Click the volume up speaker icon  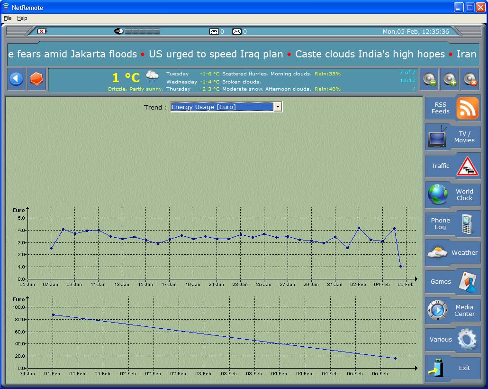pos(449,79)
